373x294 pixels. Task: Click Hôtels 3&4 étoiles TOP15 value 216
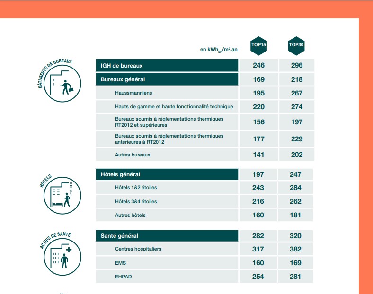258,201
